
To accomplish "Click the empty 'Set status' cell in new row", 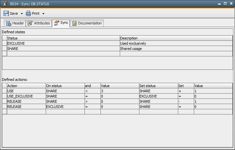I will [x=159, y=112].
